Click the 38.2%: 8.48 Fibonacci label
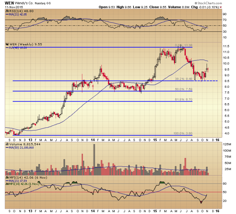The image size is (236, 214). pos(183,79)
